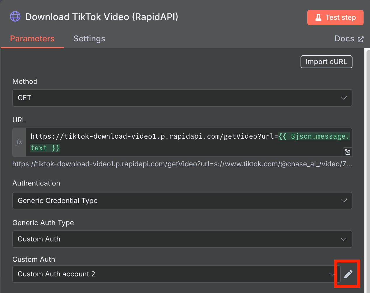Screen dimensions: 370x293
Task: Select the Parameters tab
Action: click(32, 39)
